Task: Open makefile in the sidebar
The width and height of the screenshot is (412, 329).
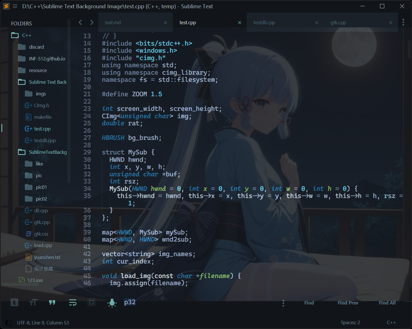Action: pos(43,117)
